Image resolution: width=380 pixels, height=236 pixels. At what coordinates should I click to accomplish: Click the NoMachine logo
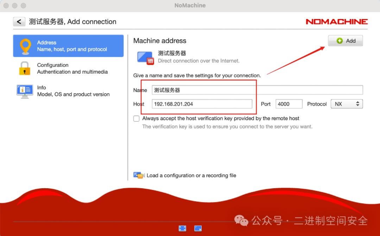336,22
